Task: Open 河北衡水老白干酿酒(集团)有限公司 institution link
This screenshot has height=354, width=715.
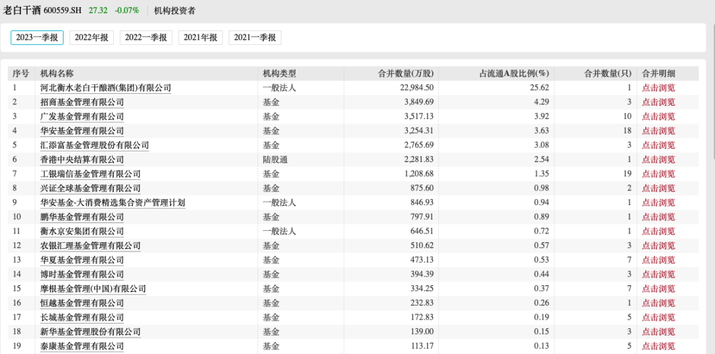Action: coord(106,88)
